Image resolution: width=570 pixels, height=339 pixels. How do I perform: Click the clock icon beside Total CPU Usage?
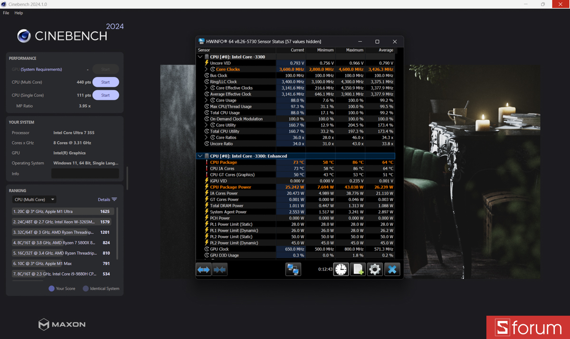click(207, 113)
